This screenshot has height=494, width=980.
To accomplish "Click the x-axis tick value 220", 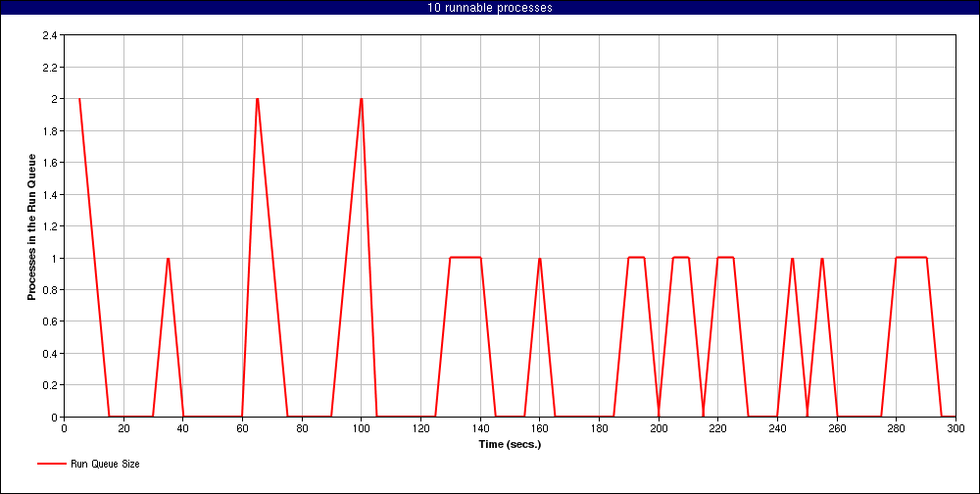I will click(717, 428).
